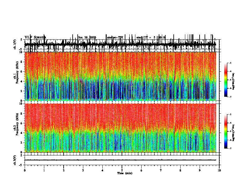The image size is (247, 191).
Task: Click the "5" volt tick on ch.1(V) axis
Action: [22, 40]
